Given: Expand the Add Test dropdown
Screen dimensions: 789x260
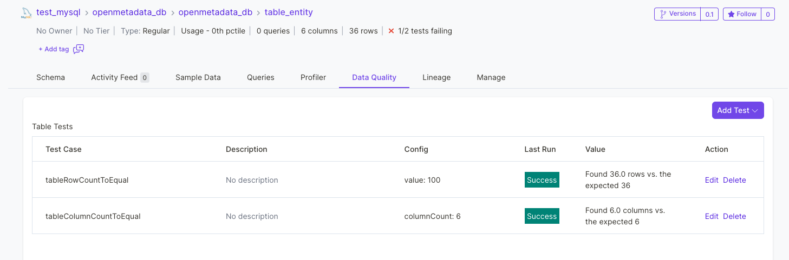Looking at the screenshot, I should click(x=738, y=110).
